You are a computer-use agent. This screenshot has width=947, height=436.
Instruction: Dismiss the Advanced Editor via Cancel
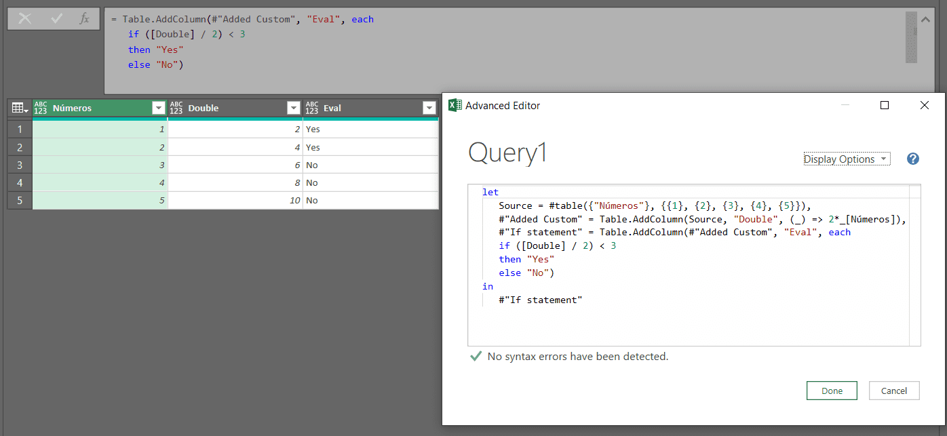point(894,390)
